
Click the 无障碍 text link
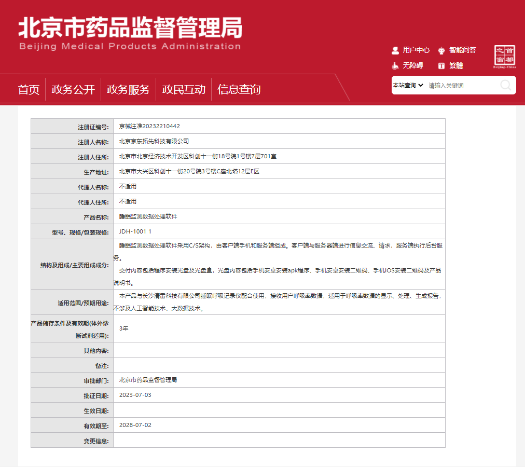click(x=413, y=65)
